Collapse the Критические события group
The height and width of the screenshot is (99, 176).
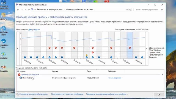pyautogui.click(x=162, y=75)
